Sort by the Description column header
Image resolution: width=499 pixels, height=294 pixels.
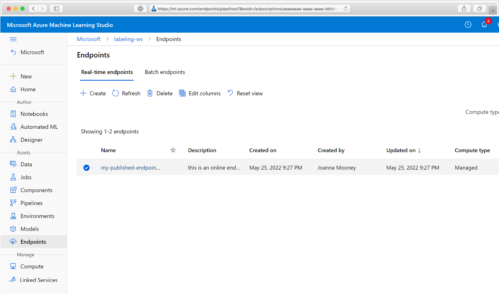point(202,150)
